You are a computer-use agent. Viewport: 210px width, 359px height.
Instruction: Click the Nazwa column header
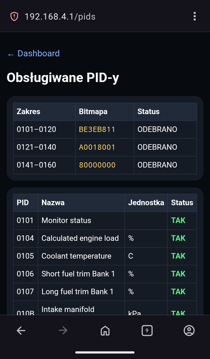click(53, 203)
